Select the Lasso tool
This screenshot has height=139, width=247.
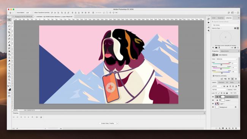tap(9, 26)
